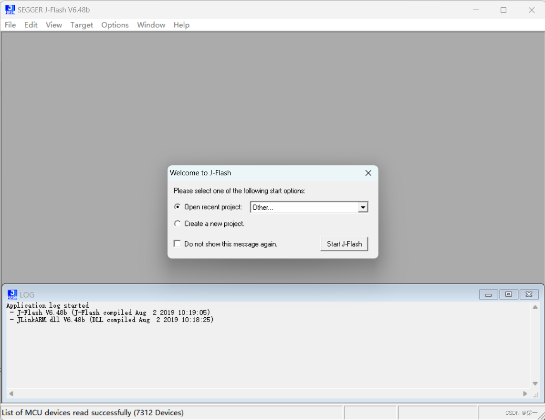Viewport: 545px width, 420px height.
Task: Check Do not show this message again
Action: pos(177,244)
